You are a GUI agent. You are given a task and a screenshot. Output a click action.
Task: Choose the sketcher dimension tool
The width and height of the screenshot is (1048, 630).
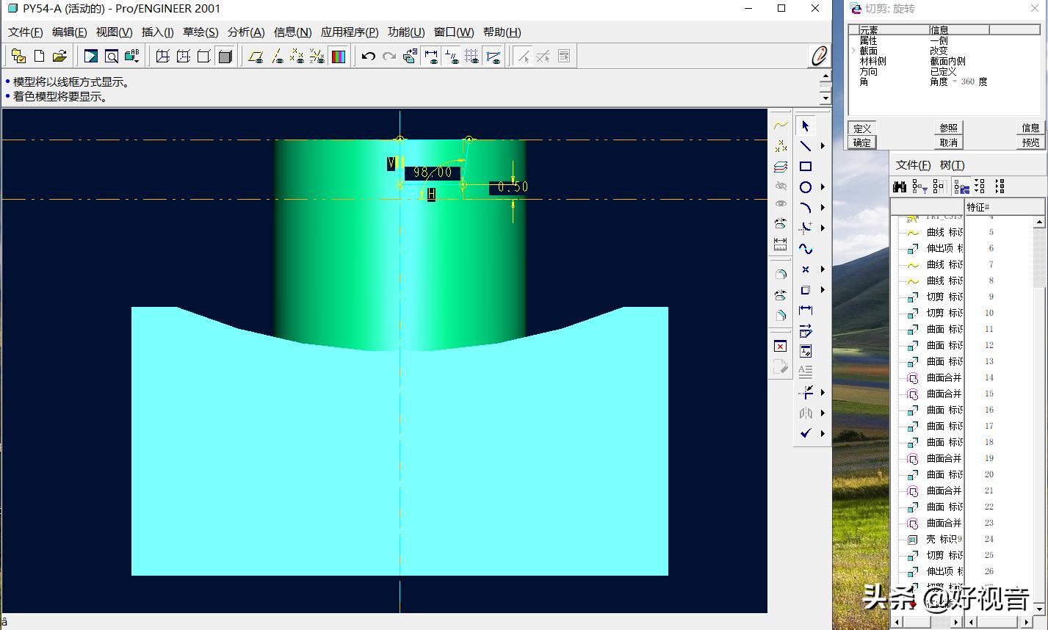coord(806,311)
